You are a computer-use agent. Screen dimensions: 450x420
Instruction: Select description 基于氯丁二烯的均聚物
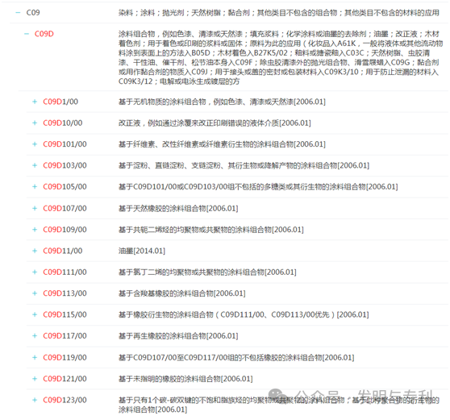coord(207,272)
